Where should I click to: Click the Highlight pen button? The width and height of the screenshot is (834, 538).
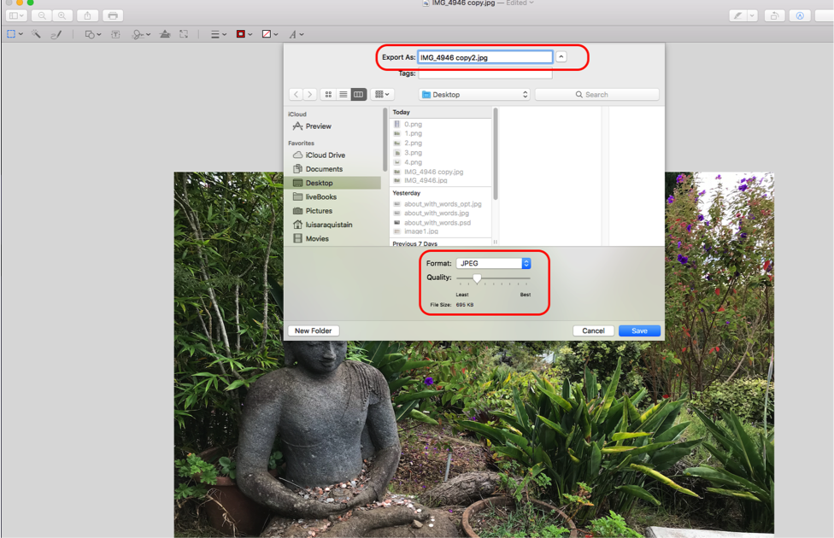coord(737,16)
